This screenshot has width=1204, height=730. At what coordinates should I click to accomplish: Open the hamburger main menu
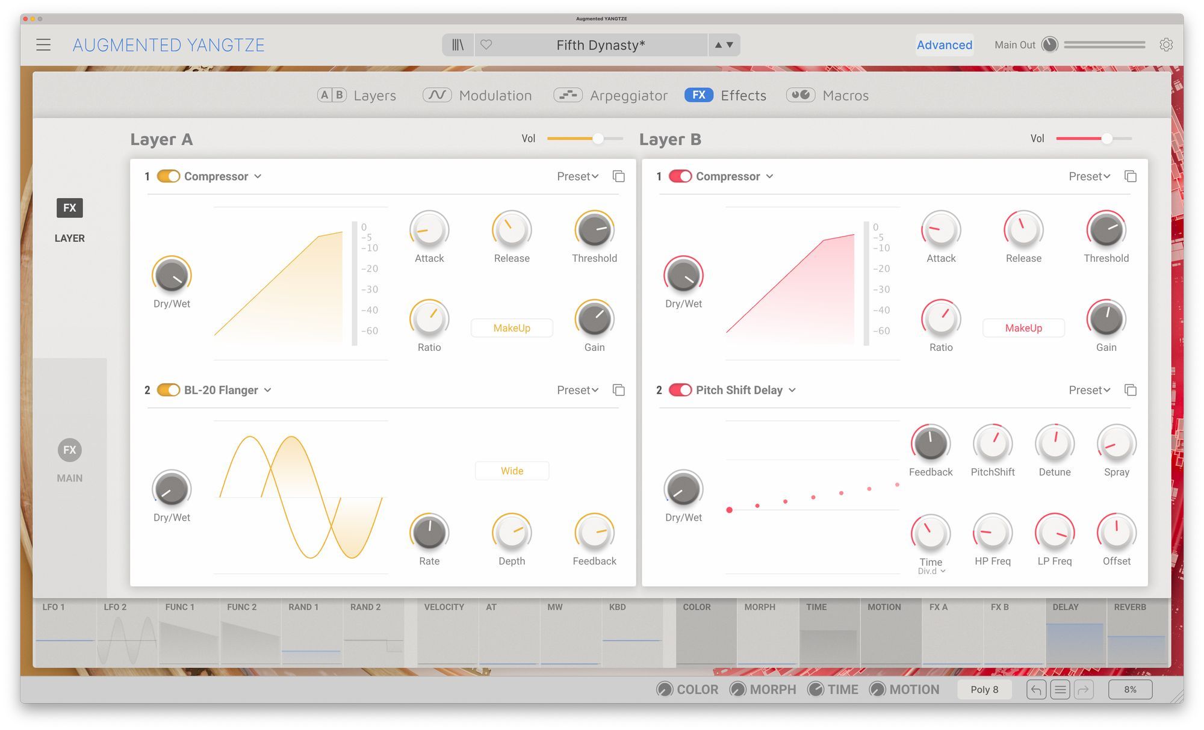coord(43,45)
